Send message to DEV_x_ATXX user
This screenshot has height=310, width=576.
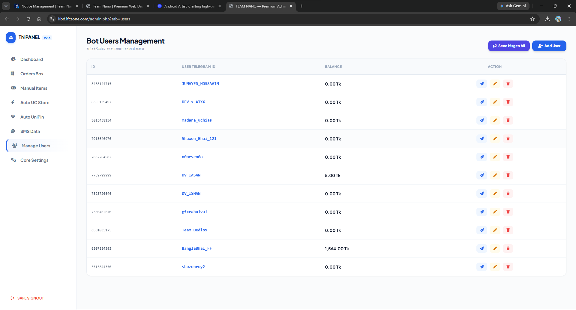(x=482, y=102)
